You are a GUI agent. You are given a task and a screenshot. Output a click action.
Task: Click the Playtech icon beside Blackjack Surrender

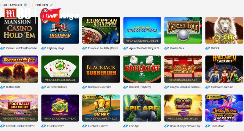[84, 87]
